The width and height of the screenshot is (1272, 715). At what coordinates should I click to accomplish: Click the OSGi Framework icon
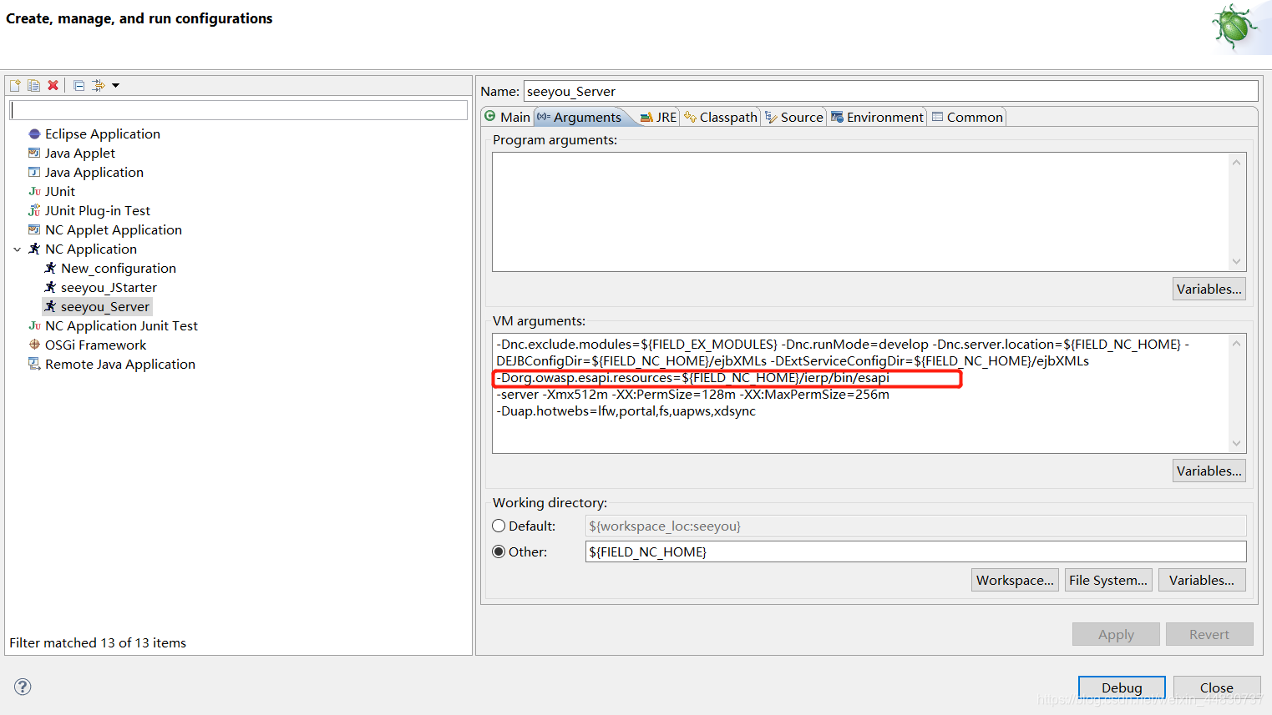coord(35,345)
